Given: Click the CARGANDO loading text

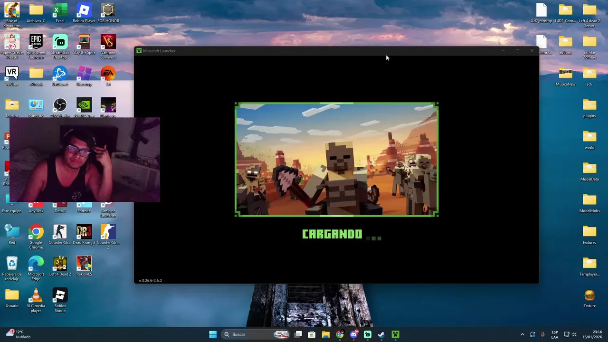Looking at the screenshot, I should coord(332,234).
